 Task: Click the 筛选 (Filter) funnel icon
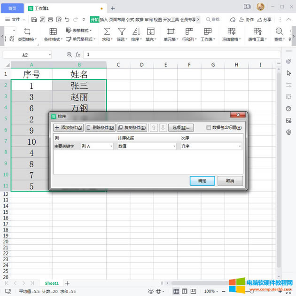click(x=122, y=31)
